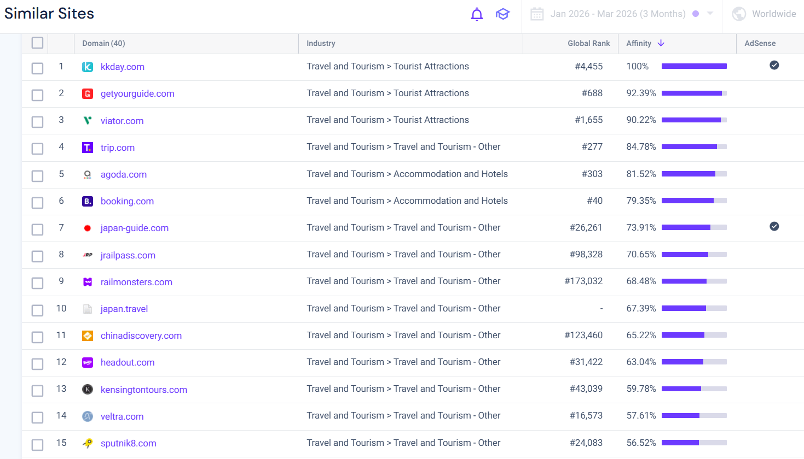Click the kkday.com favicon
This screenshot has height=459, width=804.
point(88,67)
